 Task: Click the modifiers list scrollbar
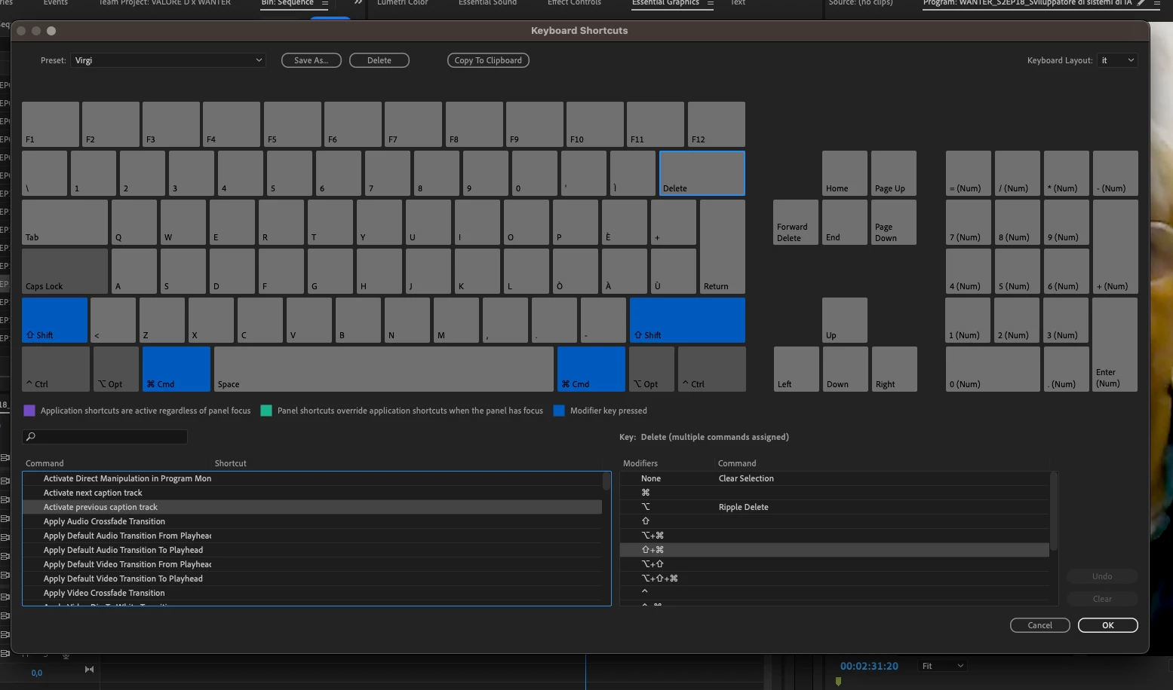(x=1054, y=511)
